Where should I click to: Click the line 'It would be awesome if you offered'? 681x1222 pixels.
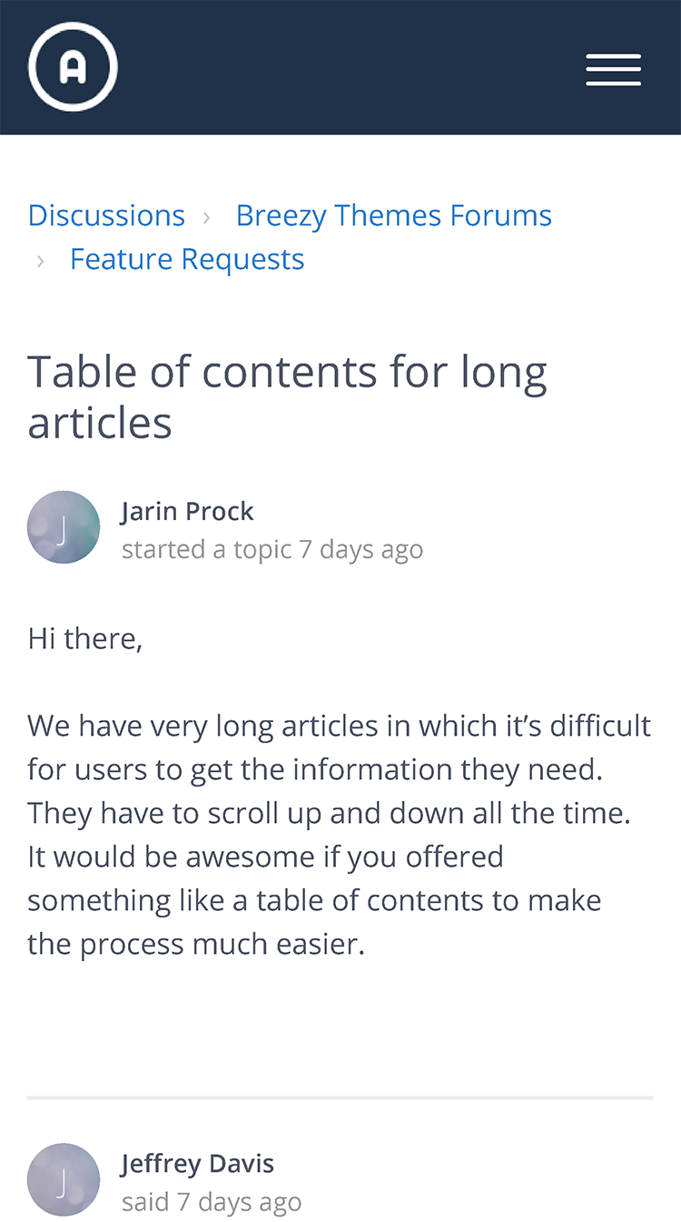(265, 856)
